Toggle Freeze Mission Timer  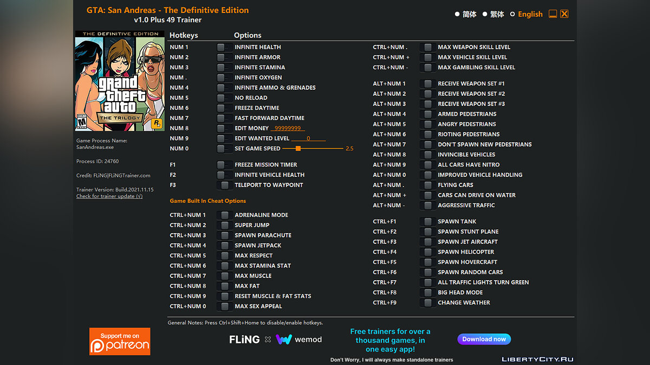pyautogui.click(x=224, y=165)
